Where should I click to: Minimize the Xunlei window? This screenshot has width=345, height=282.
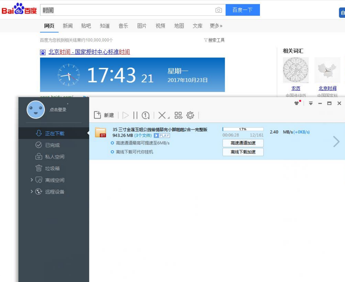[x=320, y=103]
